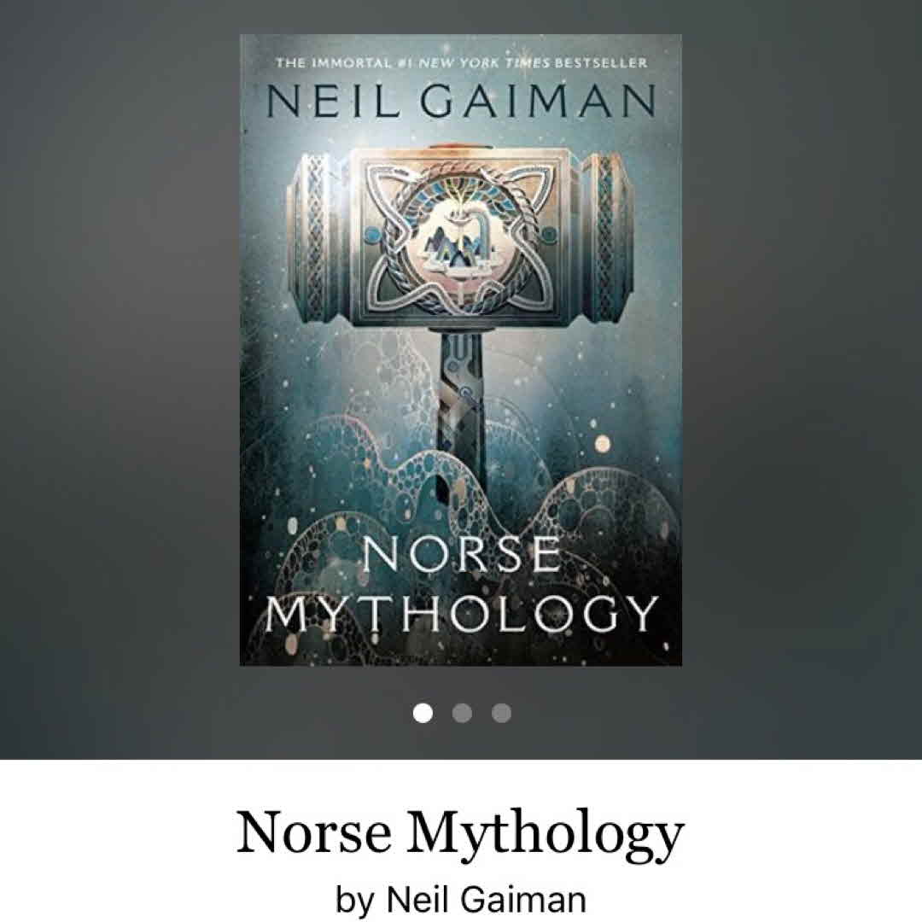The image size is (922, 922).
Task: Open the Norse Mythology book cover image
Action: coord(460,350)
